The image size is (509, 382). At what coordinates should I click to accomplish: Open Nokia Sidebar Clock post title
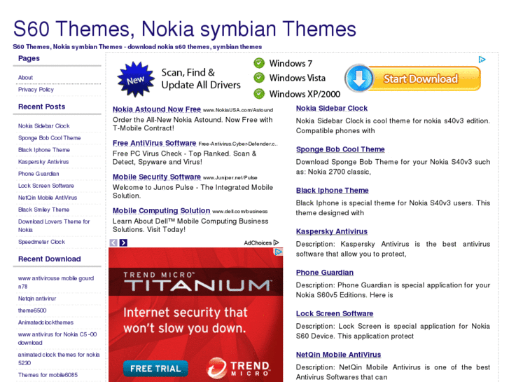tap(332, 108)
